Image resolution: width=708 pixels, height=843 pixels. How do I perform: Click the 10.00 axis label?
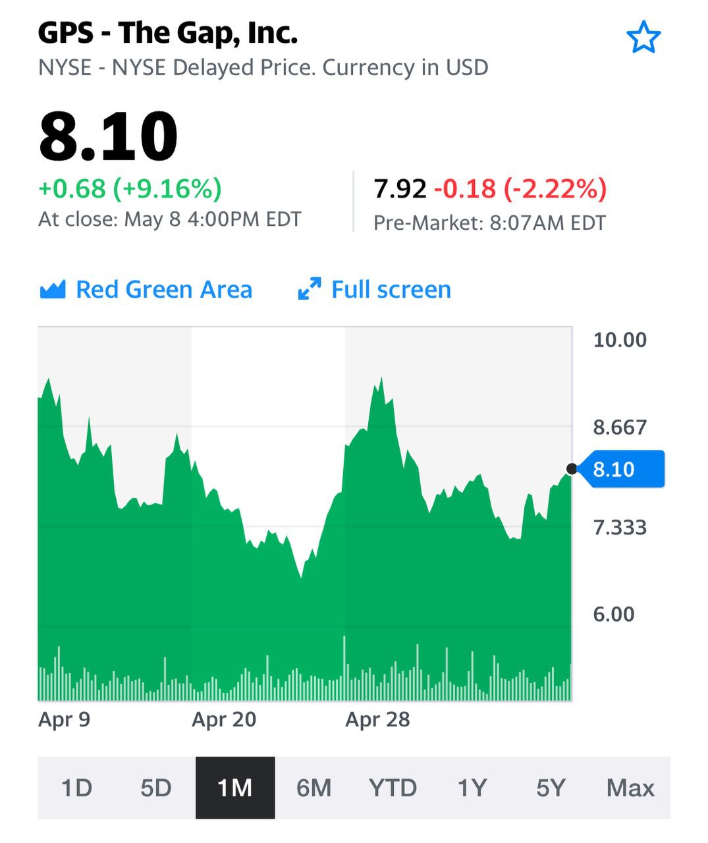pyautogui.click(x=620, y=340)
